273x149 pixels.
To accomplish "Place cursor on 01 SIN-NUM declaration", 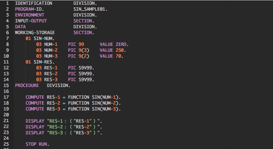I will (40, 38).
